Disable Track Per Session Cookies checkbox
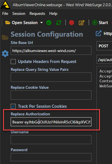The width and height of the screenshot is (112, 164). (13, 106)
